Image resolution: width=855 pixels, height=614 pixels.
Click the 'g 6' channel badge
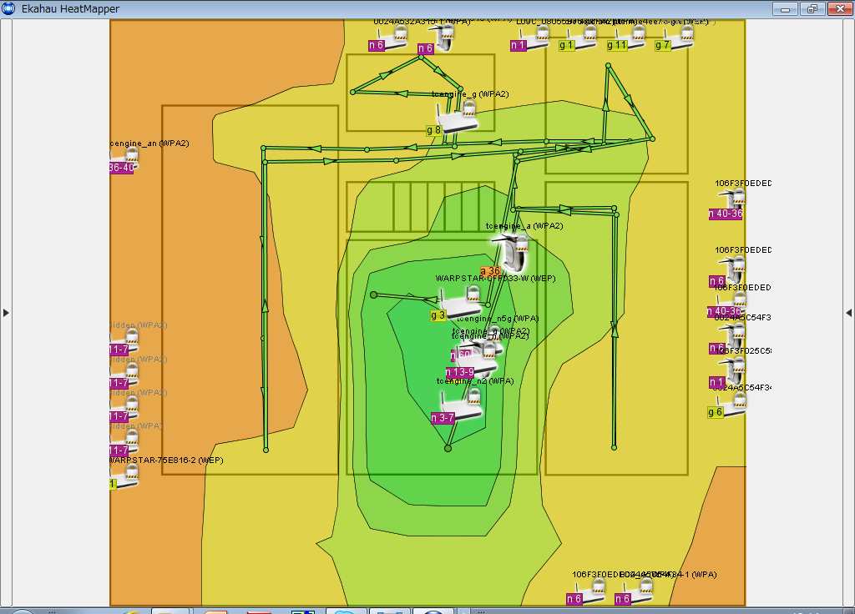tap(715, 412)
